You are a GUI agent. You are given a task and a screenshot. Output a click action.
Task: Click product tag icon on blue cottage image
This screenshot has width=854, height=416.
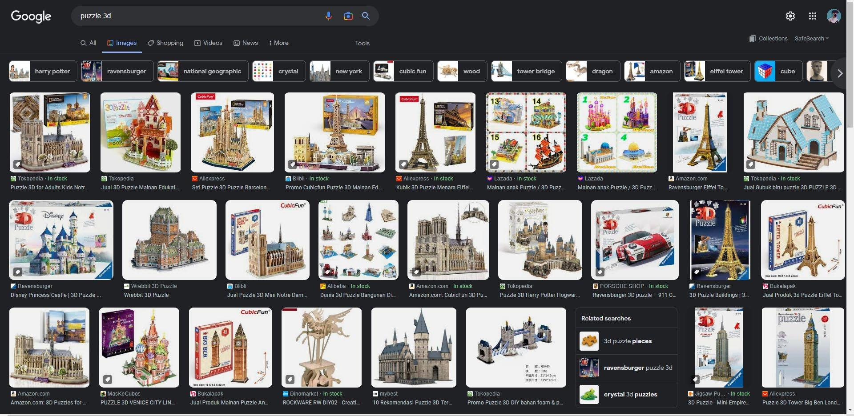pyautogui.click(x=751, y=164)
